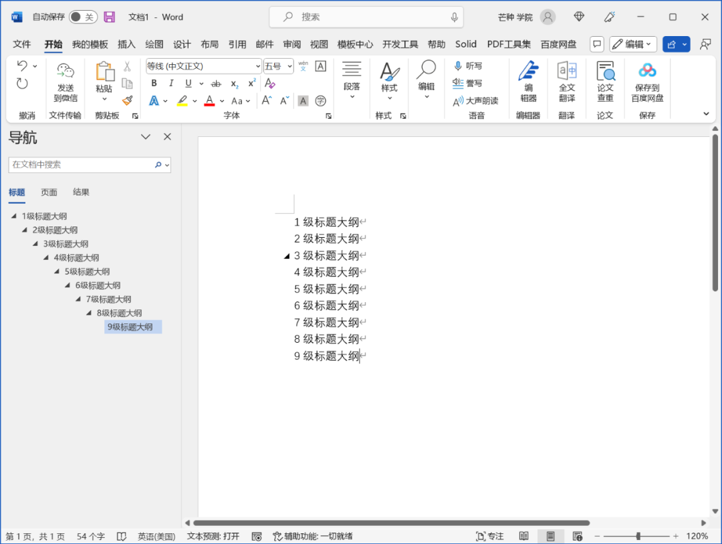The image size is (722, 544).
Task: Click the Save to Baidu Netdisk icon
Action: (646, 72)
